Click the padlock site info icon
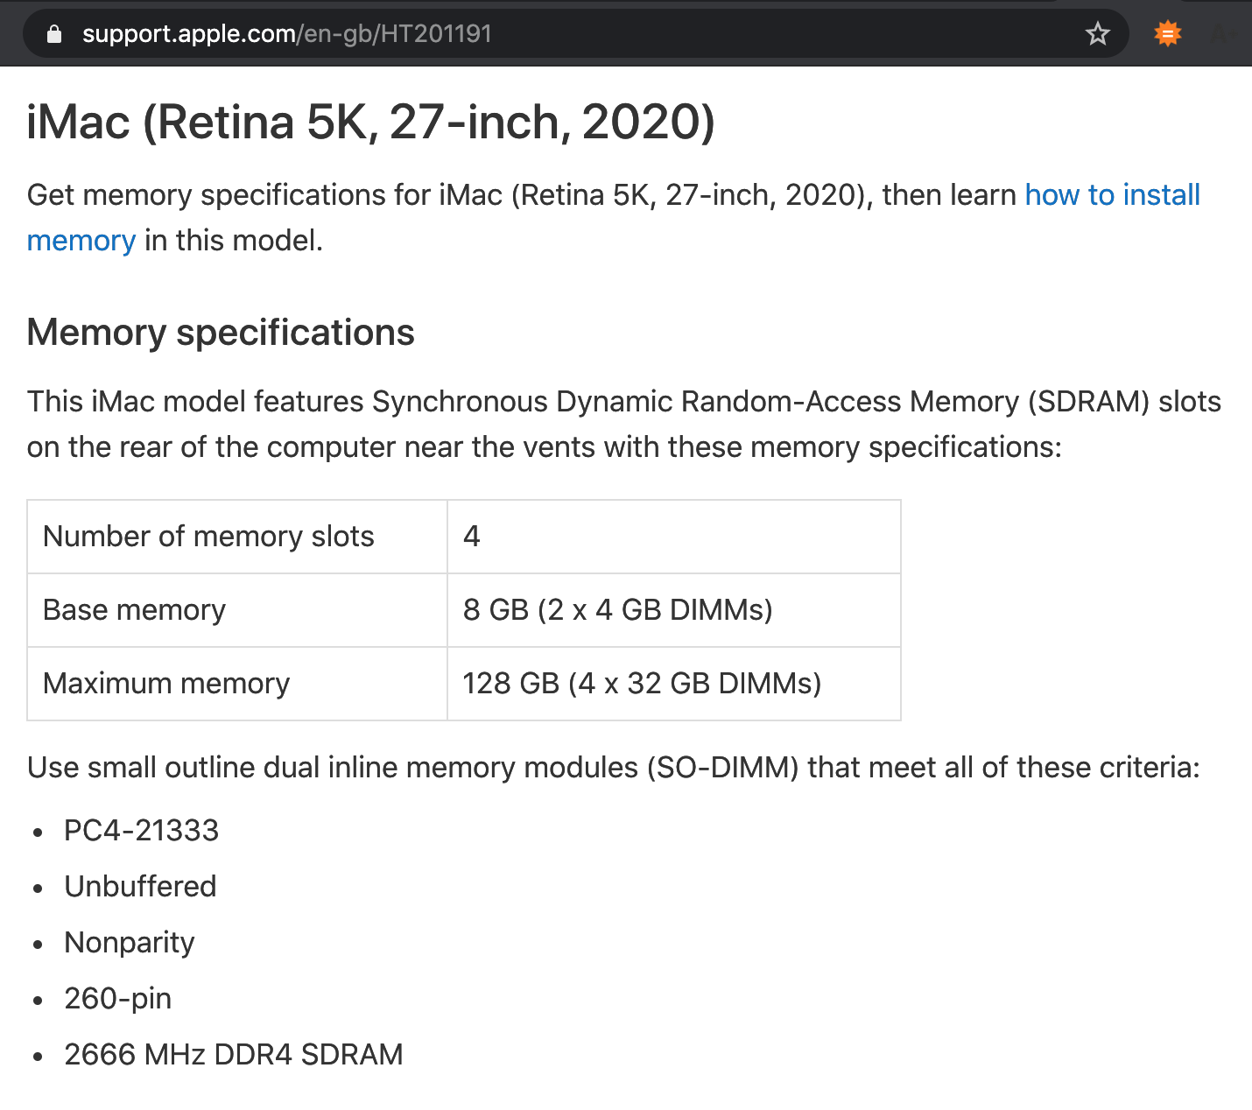 (x=54, y=34)
